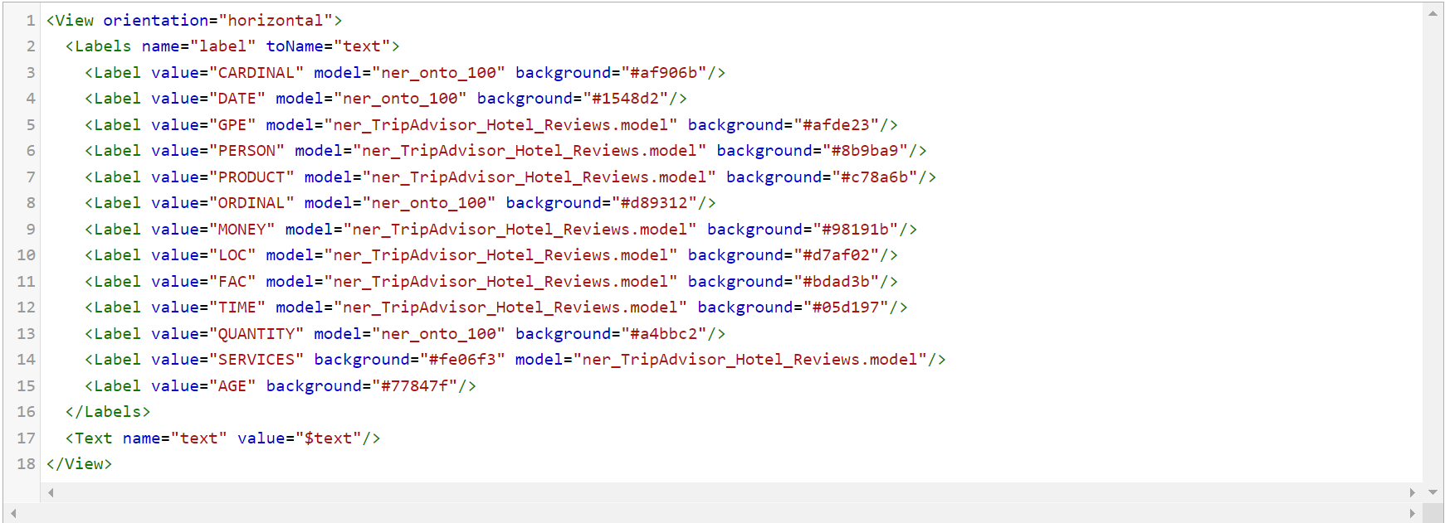This screenshot has height=523, width=1445.
Task: Click the closing "</View>" tag
Action: click(x=79, y=464)
